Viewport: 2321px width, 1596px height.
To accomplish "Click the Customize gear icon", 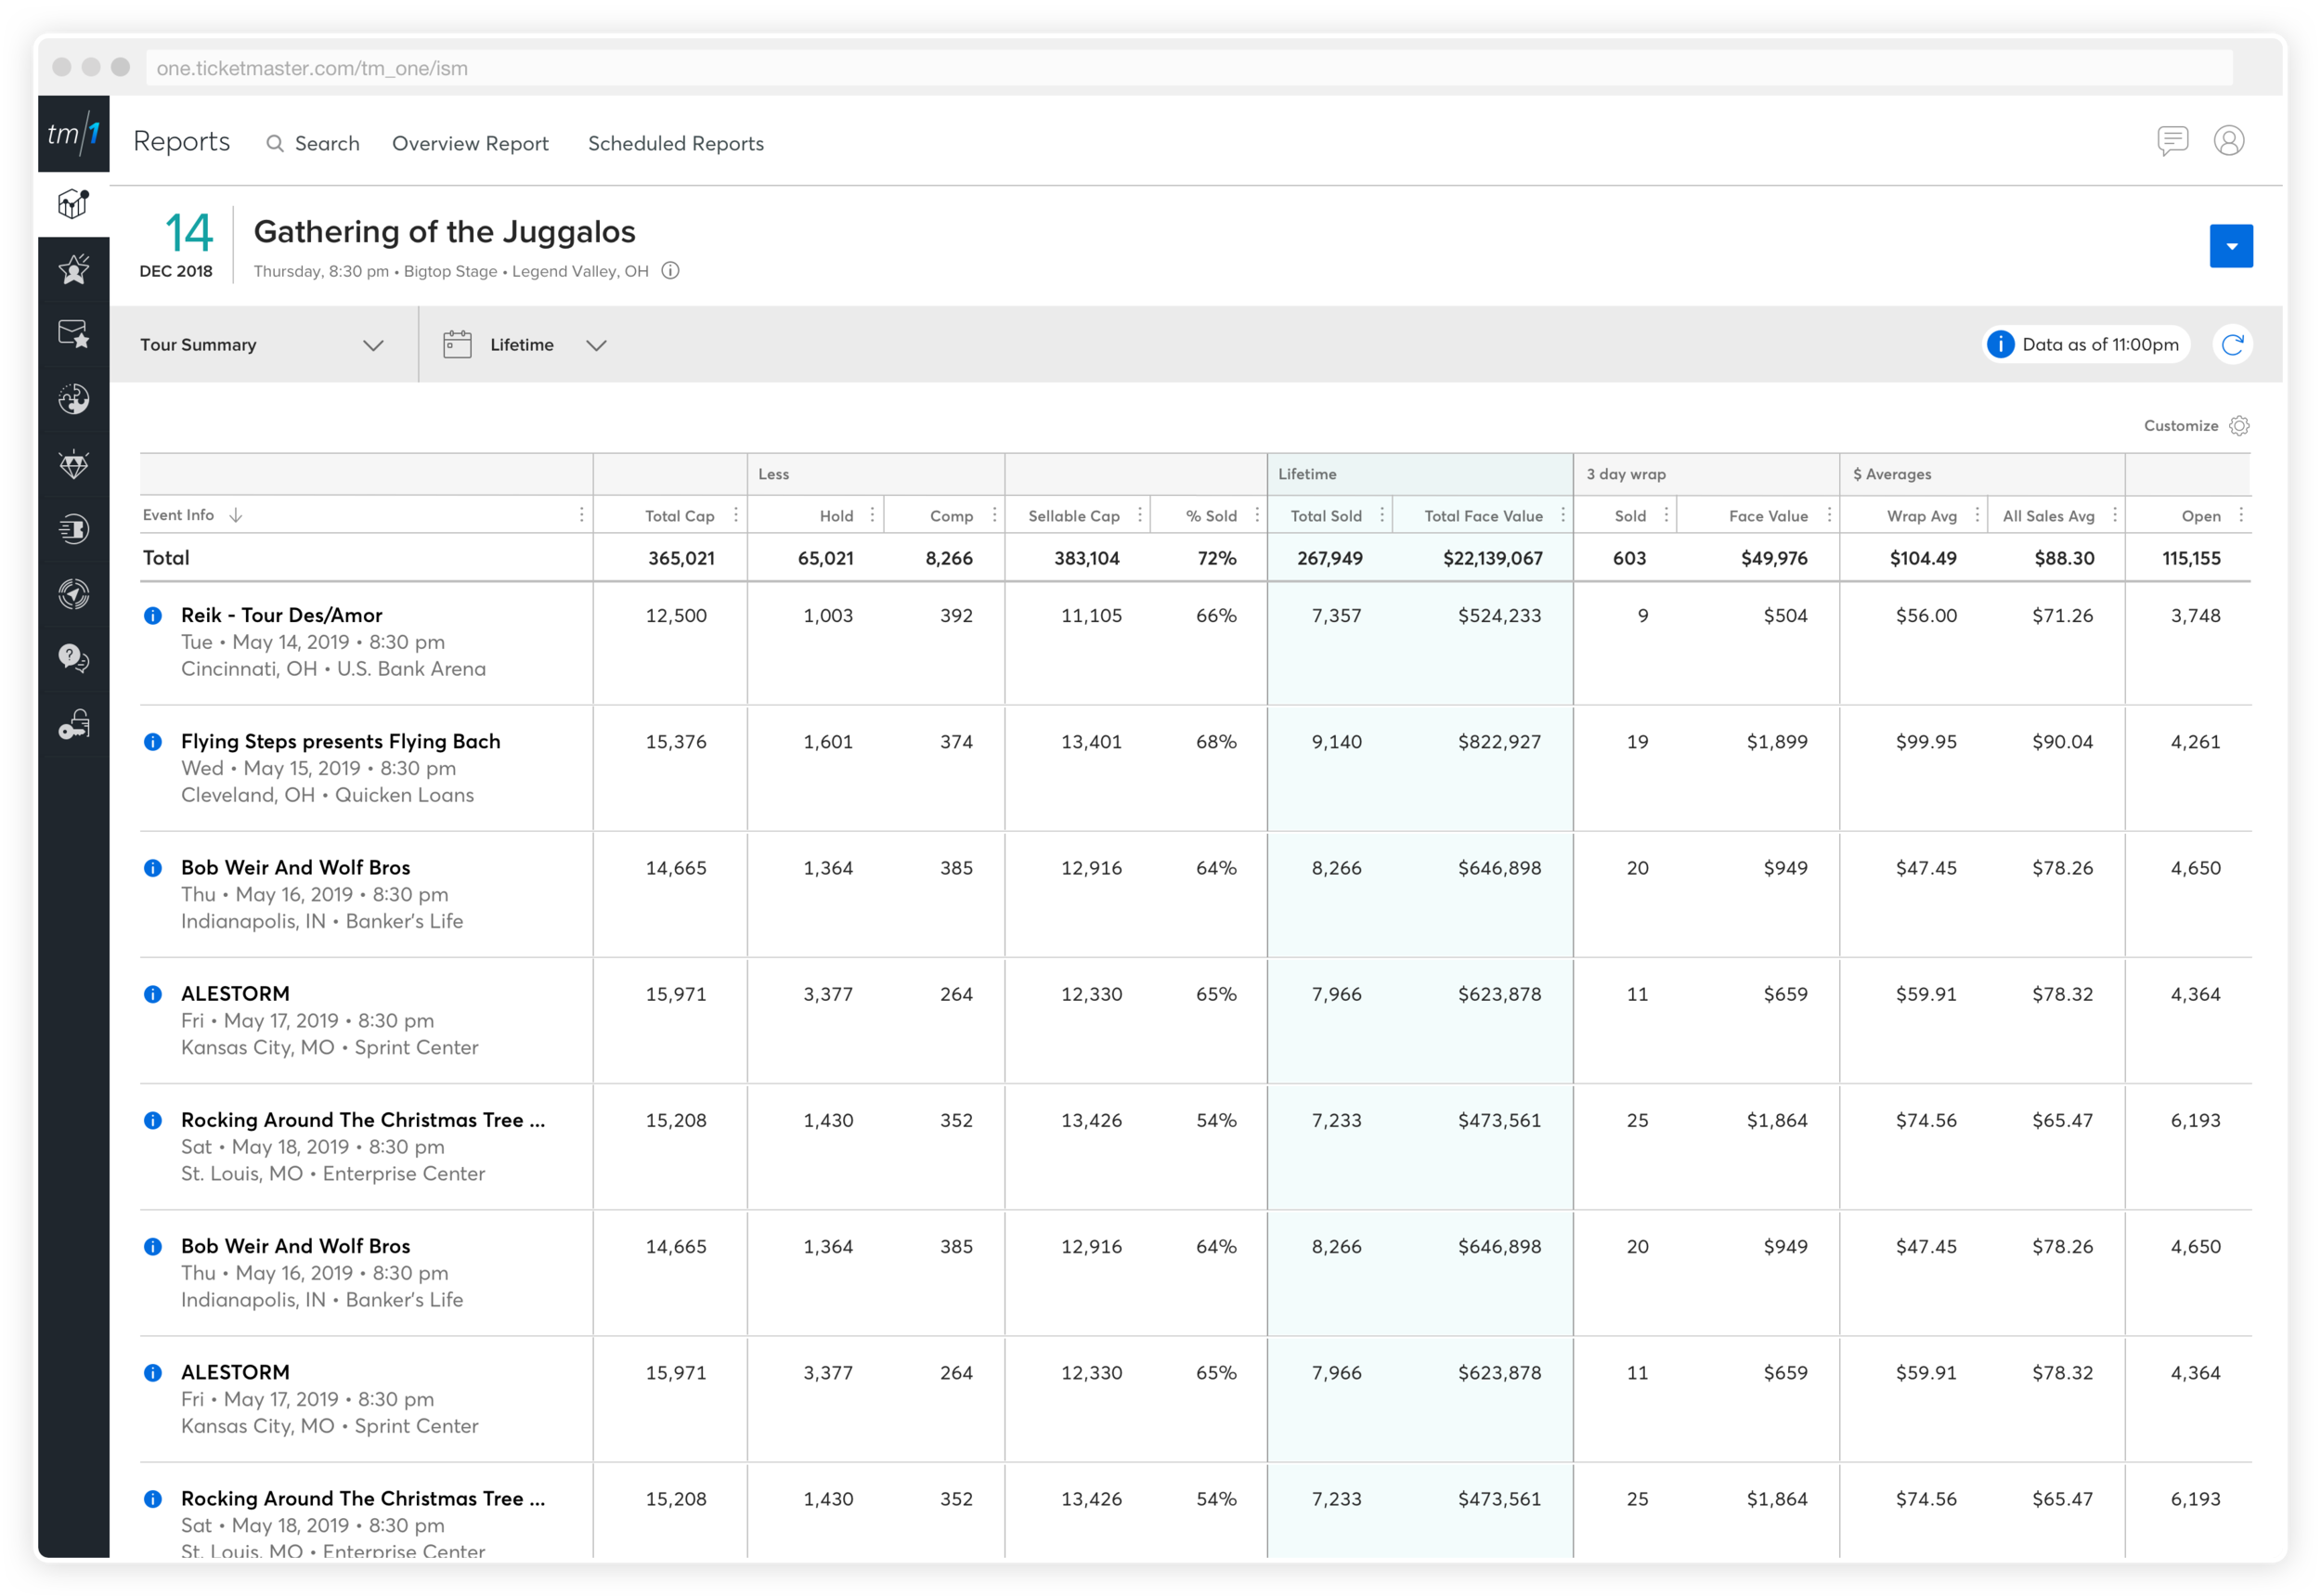I will 2239,426.
